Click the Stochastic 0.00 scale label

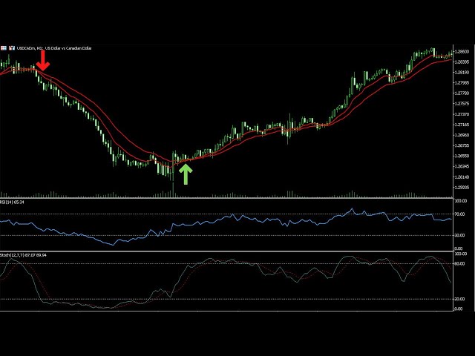click(x=459, y=309)
